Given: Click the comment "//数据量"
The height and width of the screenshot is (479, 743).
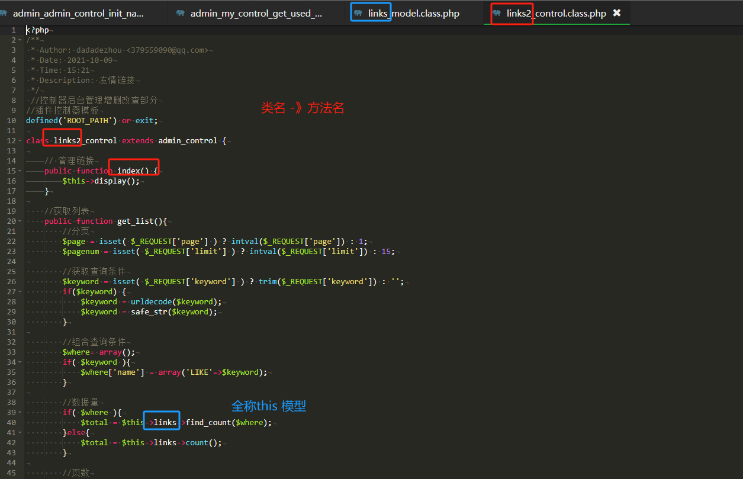Looking at the screenshot, I should 81,403.
